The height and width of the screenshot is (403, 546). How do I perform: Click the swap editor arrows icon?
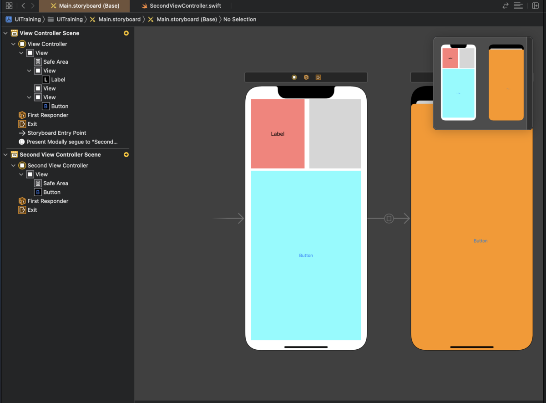[x=506, y=6]
